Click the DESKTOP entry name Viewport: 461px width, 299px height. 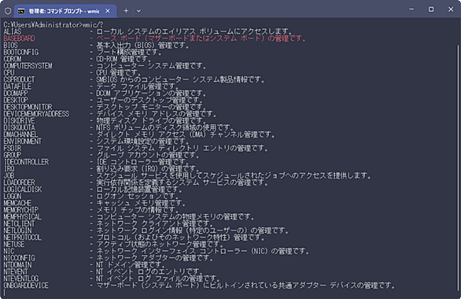click(16, 100)
